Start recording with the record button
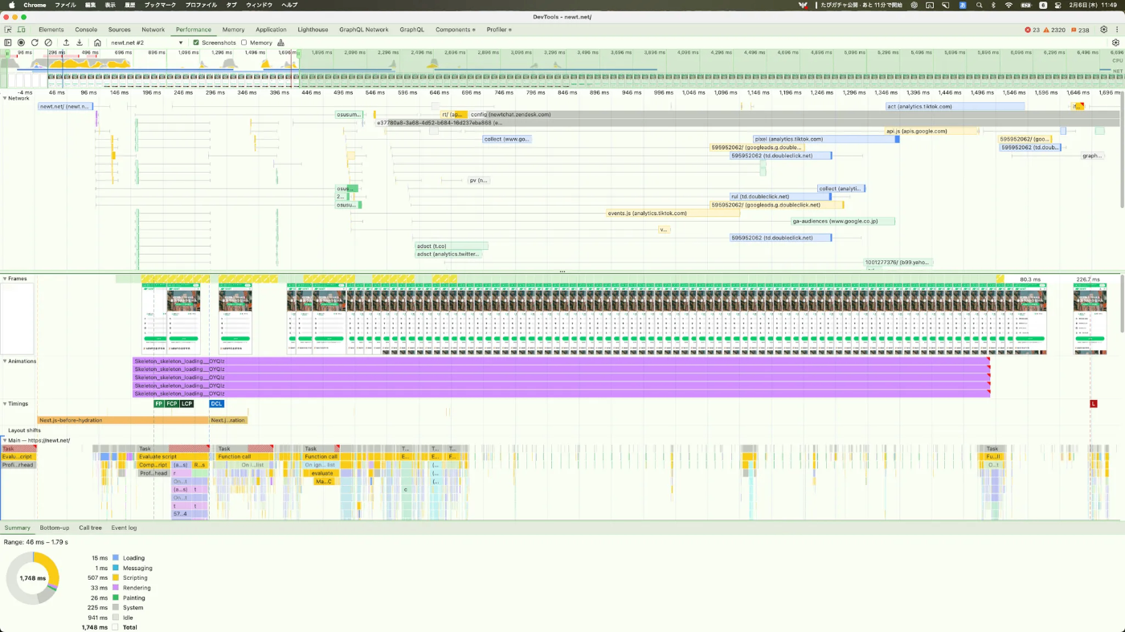 21,43
